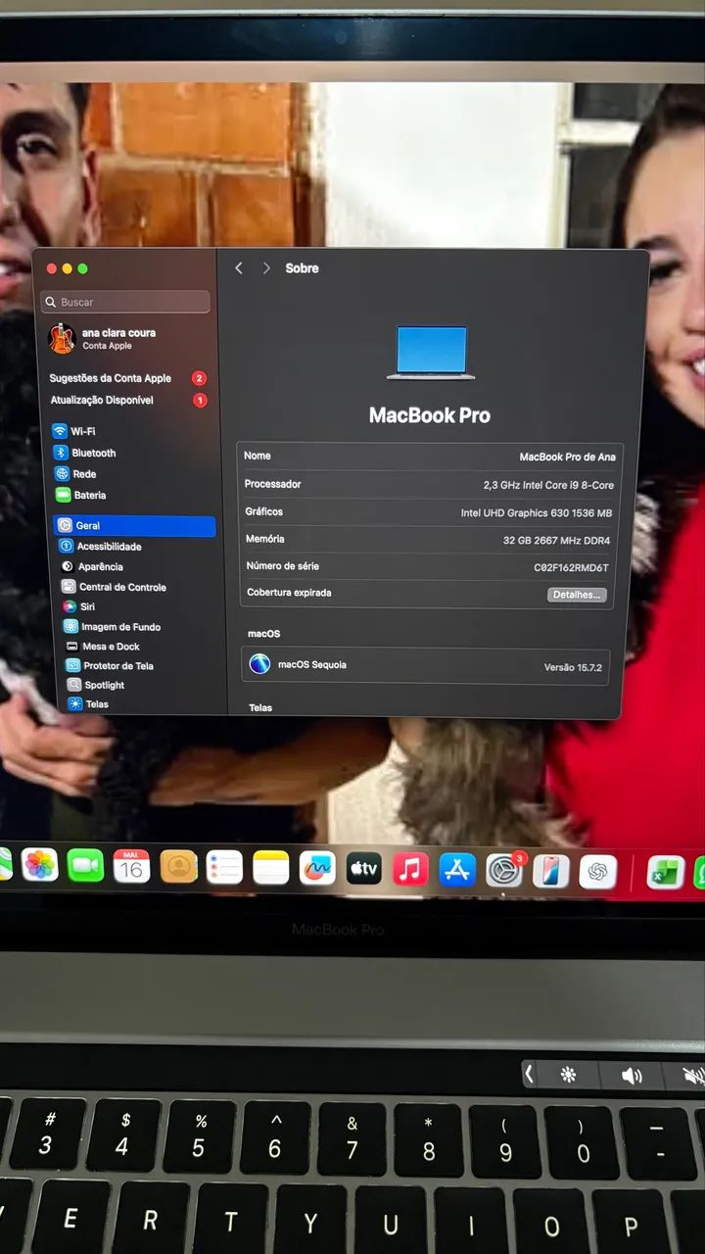Viewport: 705px width, 1254px height.
Task: Open Excel in the Dock
Action: tap(666, 872)
